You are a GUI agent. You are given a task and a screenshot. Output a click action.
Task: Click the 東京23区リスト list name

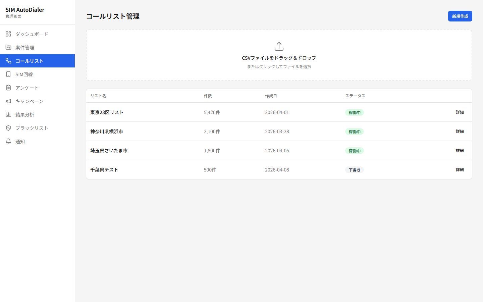pos(107,112)
